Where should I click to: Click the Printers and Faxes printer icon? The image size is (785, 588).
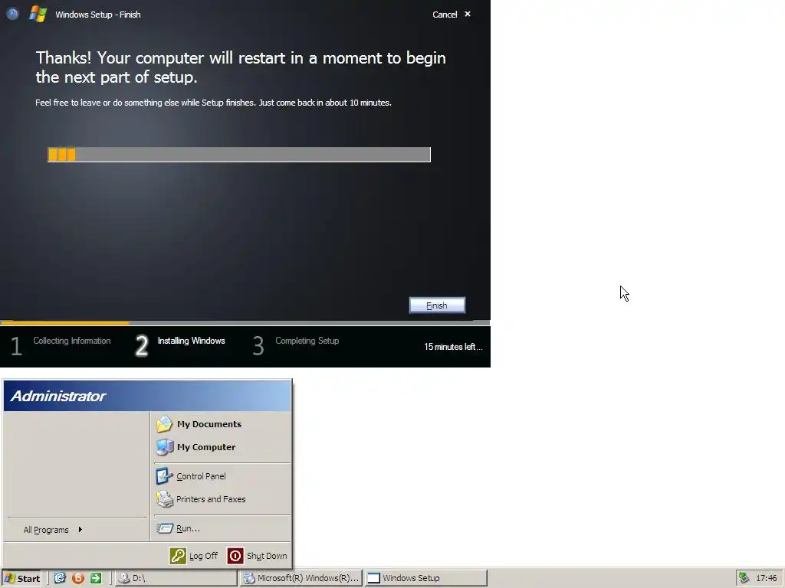pyautogui.click(x=164, y=499)
